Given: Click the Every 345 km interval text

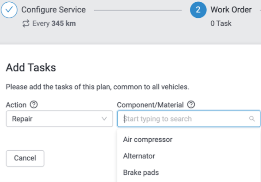Looking at the screenshot, I should coord(54,23).
